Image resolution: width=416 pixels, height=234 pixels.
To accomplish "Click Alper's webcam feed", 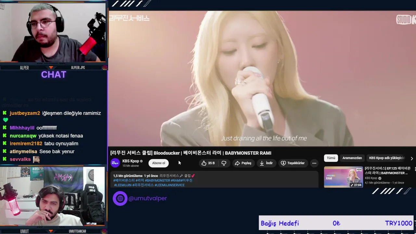I will point(53,32).
